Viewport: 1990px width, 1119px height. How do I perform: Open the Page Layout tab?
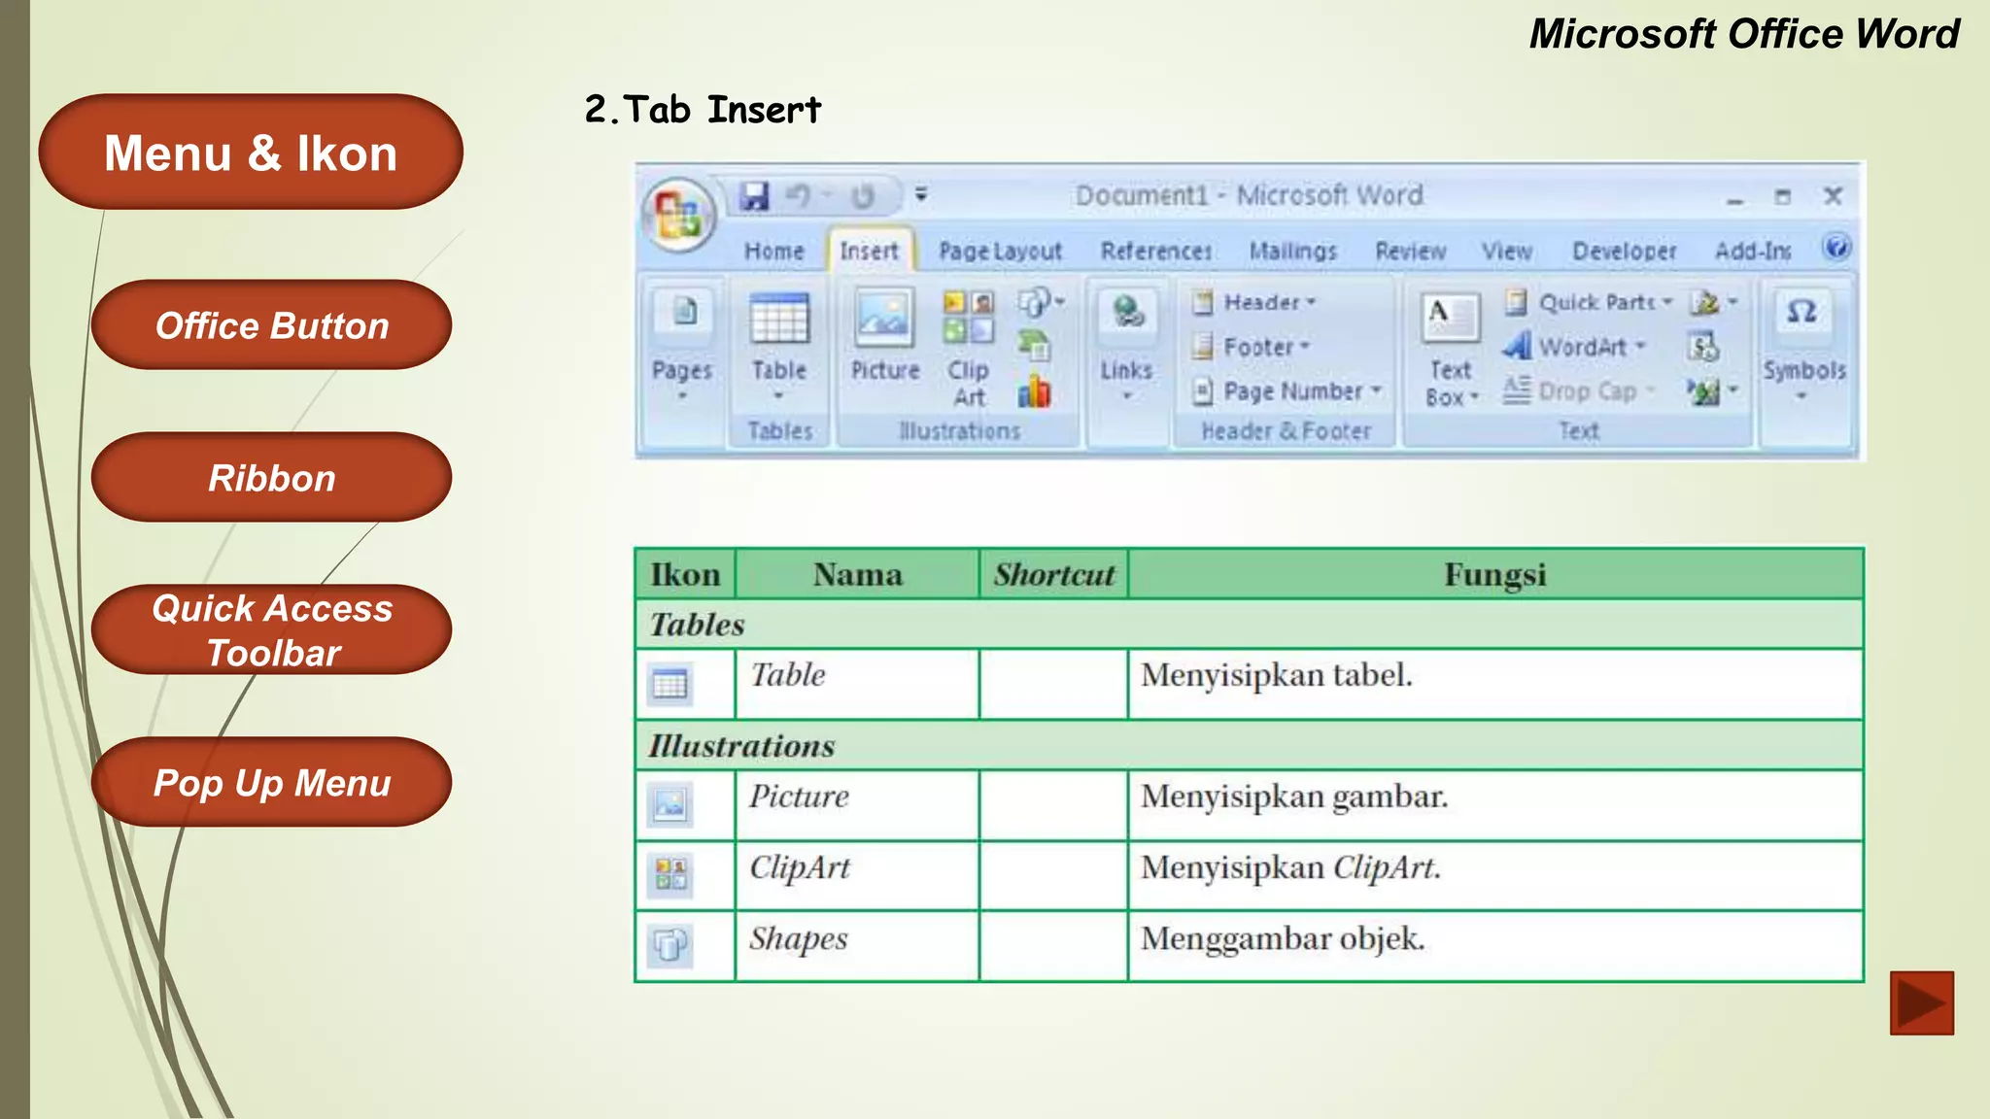click(x=1000, y=252)
